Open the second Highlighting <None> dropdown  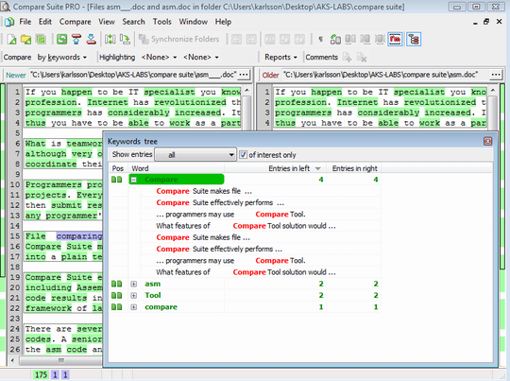pos(200,58)
